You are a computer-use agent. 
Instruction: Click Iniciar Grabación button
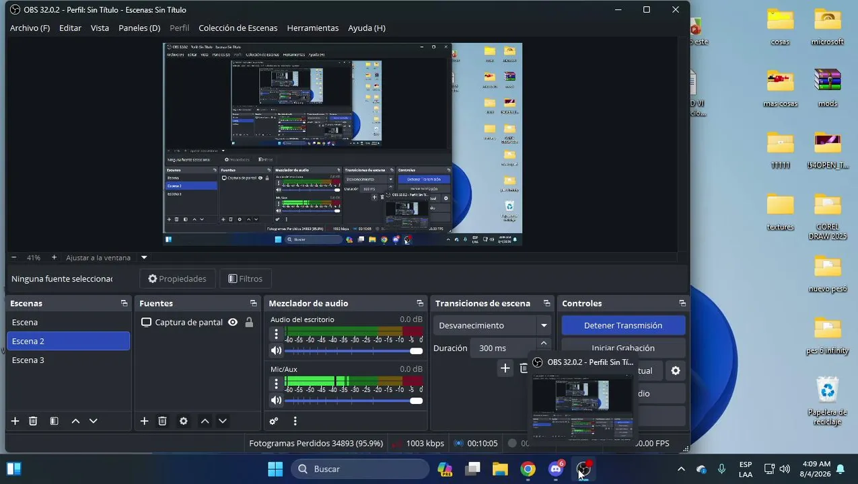pos(623,348)
